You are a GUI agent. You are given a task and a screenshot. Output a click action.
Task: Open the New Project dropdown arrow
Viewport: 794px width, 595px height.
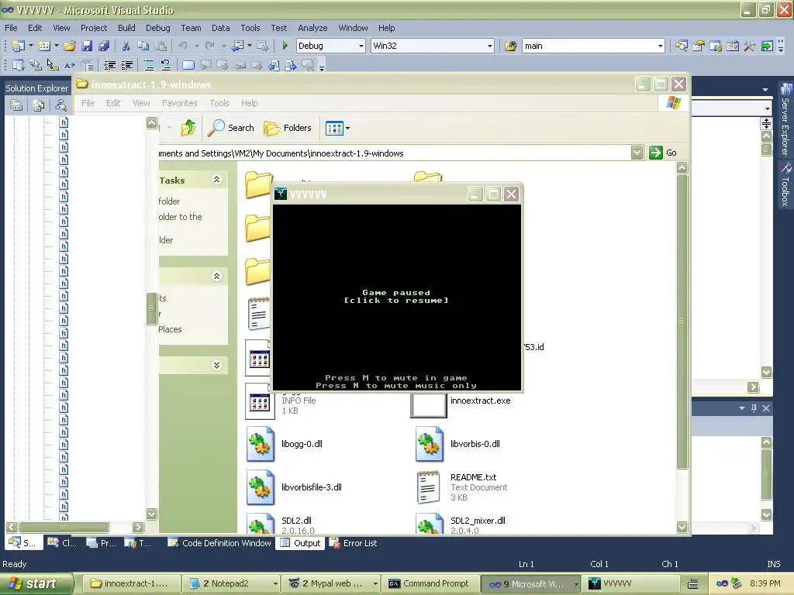tap(31, 46)
